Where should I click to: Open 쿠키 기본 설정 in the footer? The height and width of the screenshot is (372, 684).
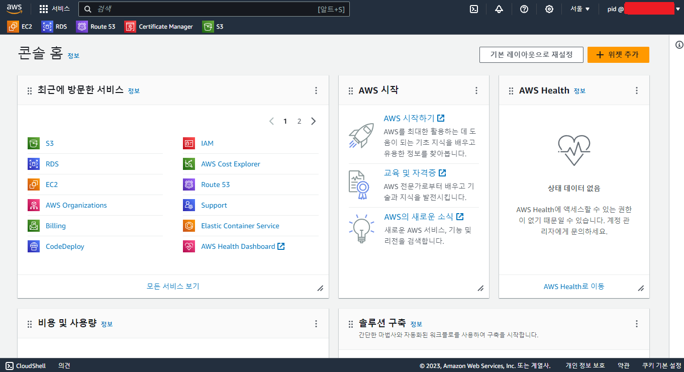click(x=661, y=365)
